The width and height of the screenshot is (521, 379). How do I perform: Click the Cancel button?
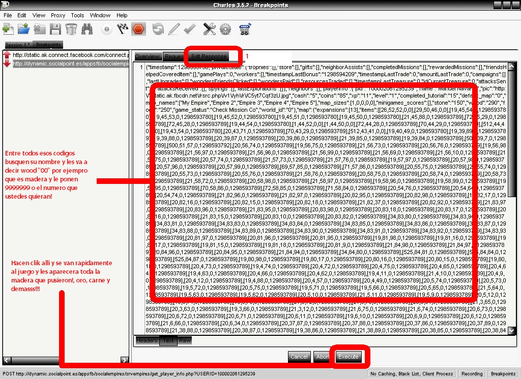pos(299,357)
